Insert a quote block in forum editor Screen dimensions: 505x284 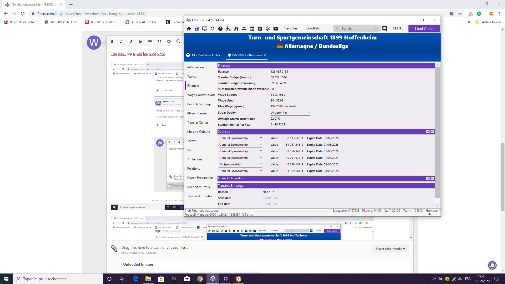pos(159,41)
